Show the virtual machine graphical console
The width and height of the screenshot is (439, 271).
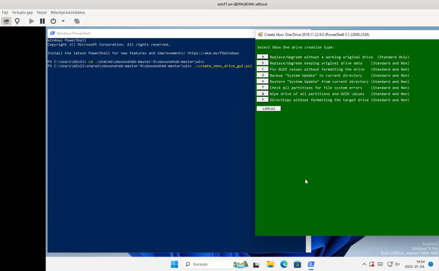coord(6,21)
